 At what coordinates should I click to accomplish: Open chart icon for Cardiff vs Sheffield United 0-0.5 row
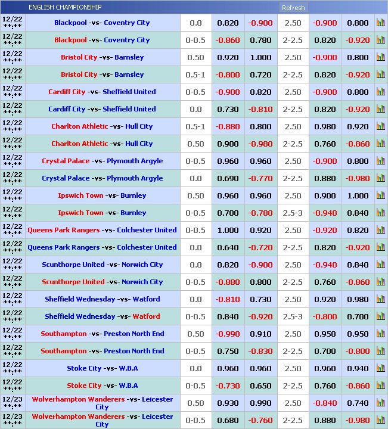380,92
